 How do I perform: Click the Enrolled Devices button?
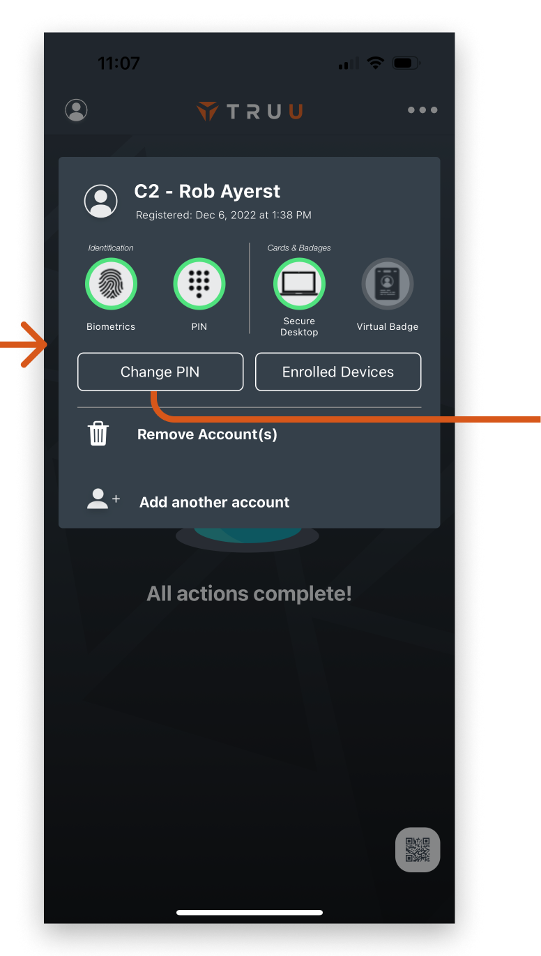tap(338, 372)
